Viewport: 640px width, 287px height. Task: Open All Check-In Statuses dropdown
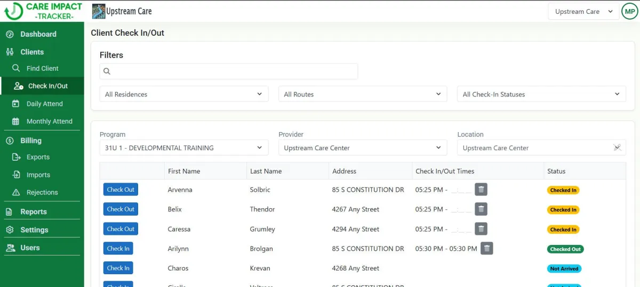541,94
